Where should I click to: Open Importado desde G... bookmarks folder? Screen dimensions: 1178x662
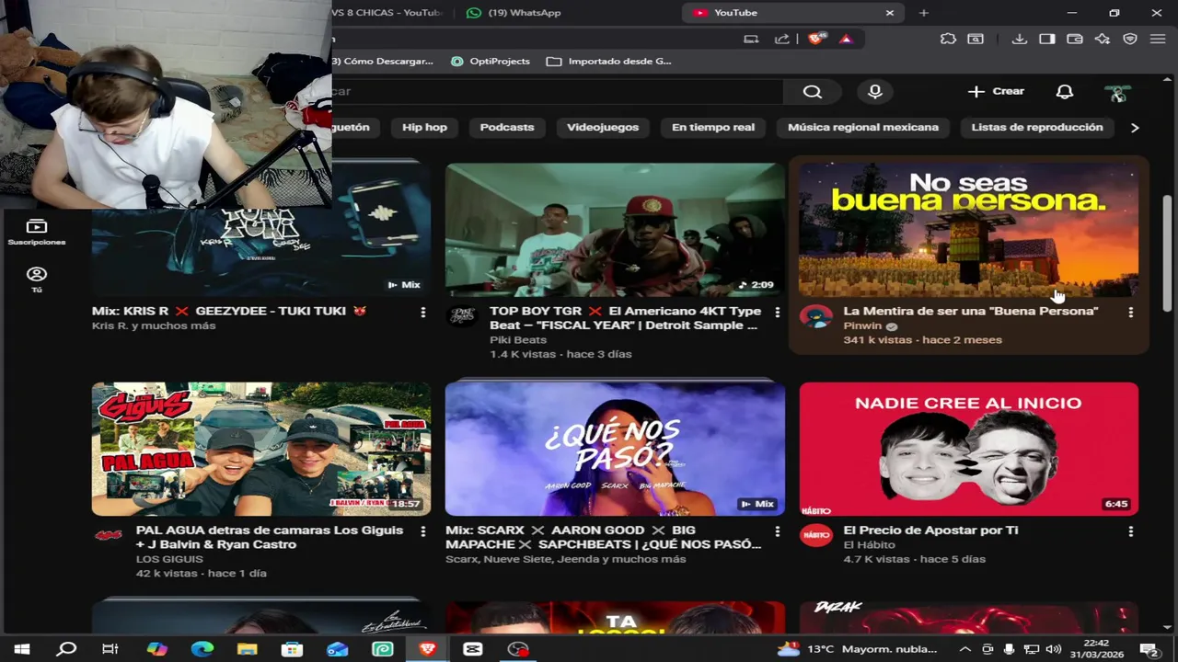click(609, 61)
